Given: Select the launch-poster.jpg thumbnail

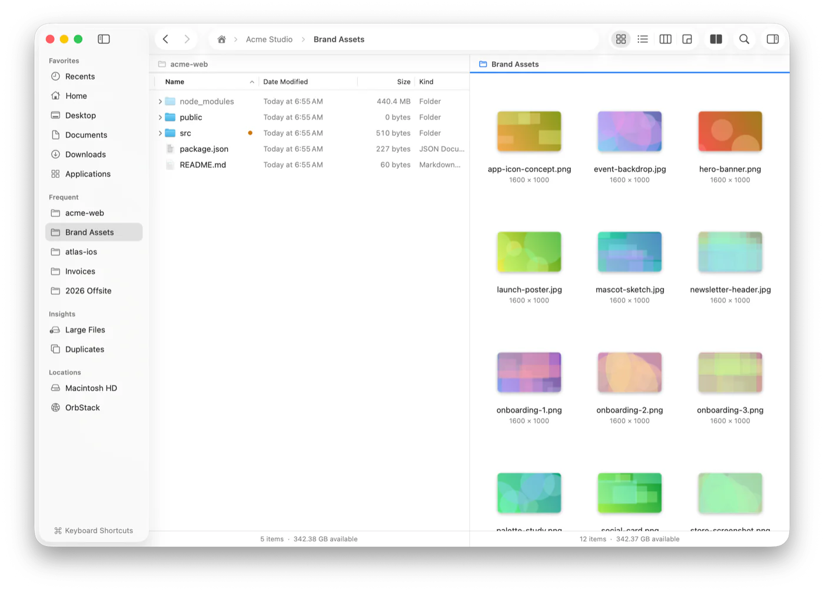Looking at the screenshot, I should [x=529, y=252].
